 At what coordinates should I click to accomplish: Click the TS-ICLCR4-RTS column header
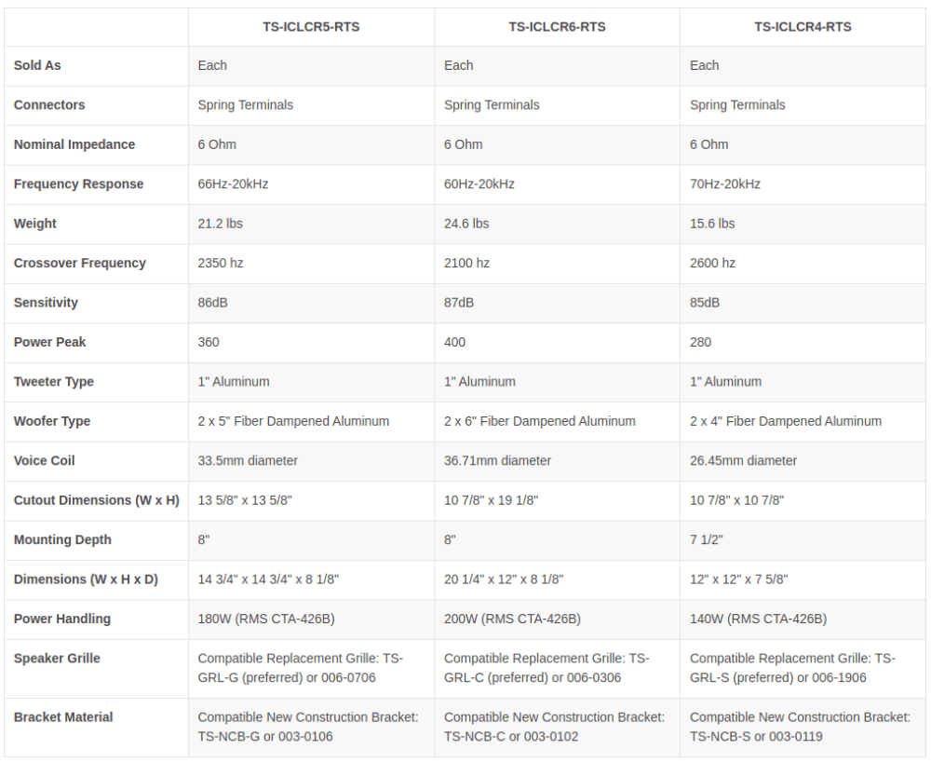(x=803, y=27)
